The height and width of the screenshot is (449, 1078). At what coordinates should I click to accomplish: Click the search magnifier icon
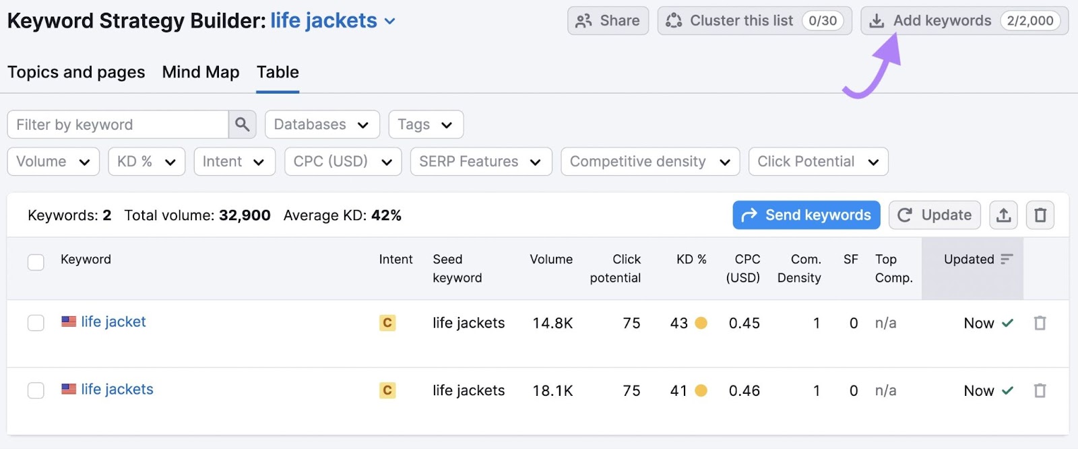[x=243, y=125]
